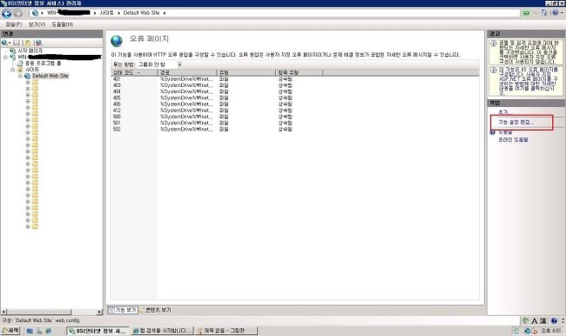Click the Internet Explorer quick launch icon
This screenshot has width=566, height=336.
[x=48, y=331]
